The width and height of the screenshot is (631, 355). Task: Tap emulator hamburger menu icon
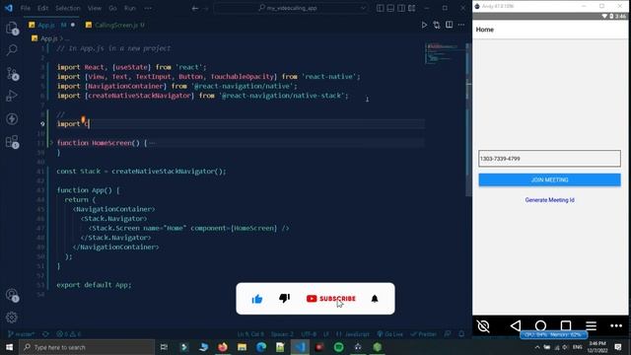(x=592, y=325)
